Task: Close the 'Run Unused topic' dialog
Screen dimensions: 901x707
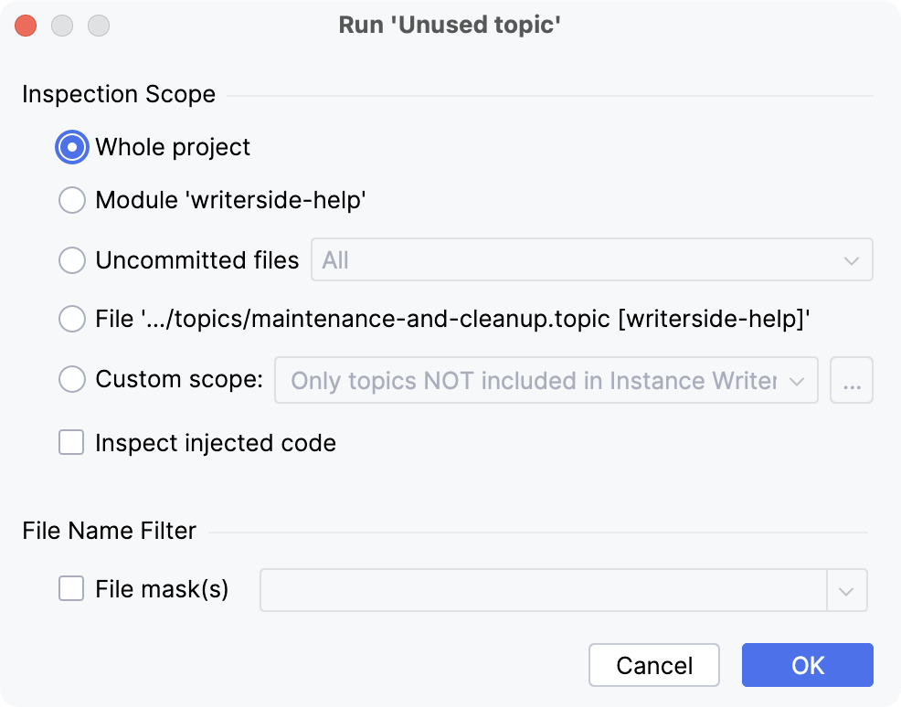Action: coord(26,26)
